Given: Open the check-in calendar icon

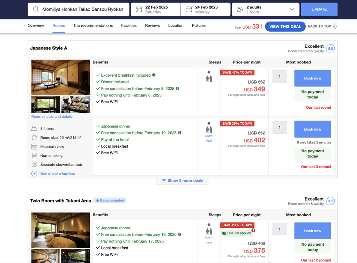Looking at the screenshot, I should click(x=139, y=9).
